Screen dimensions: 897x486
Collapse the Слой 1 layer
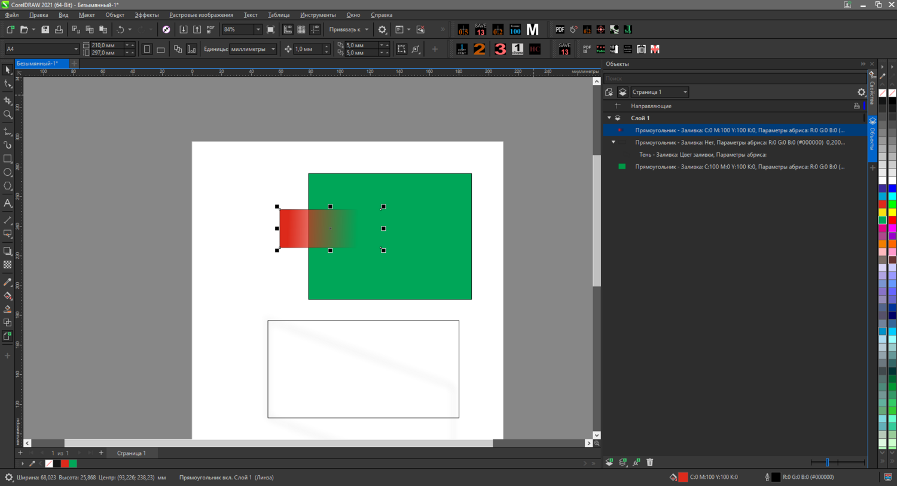click(x=609, y=118)
